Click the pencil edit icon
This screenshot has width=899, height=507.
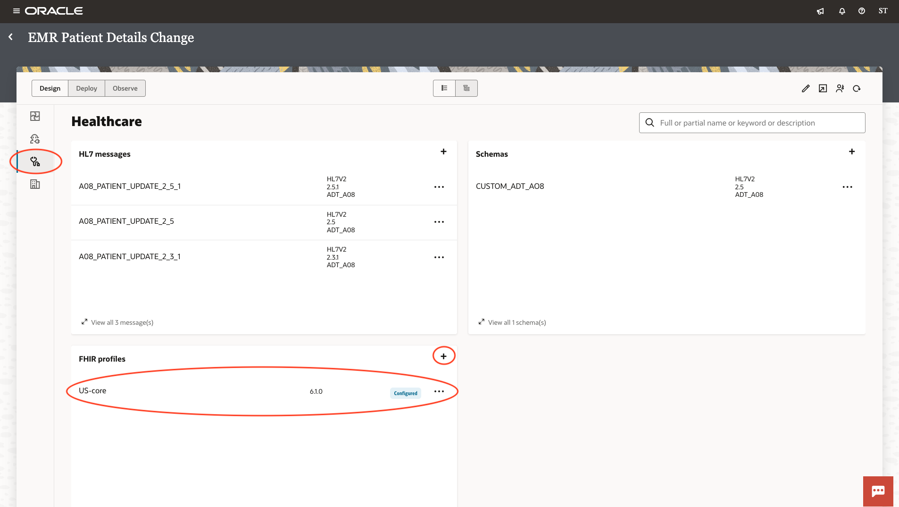point(806,88)
